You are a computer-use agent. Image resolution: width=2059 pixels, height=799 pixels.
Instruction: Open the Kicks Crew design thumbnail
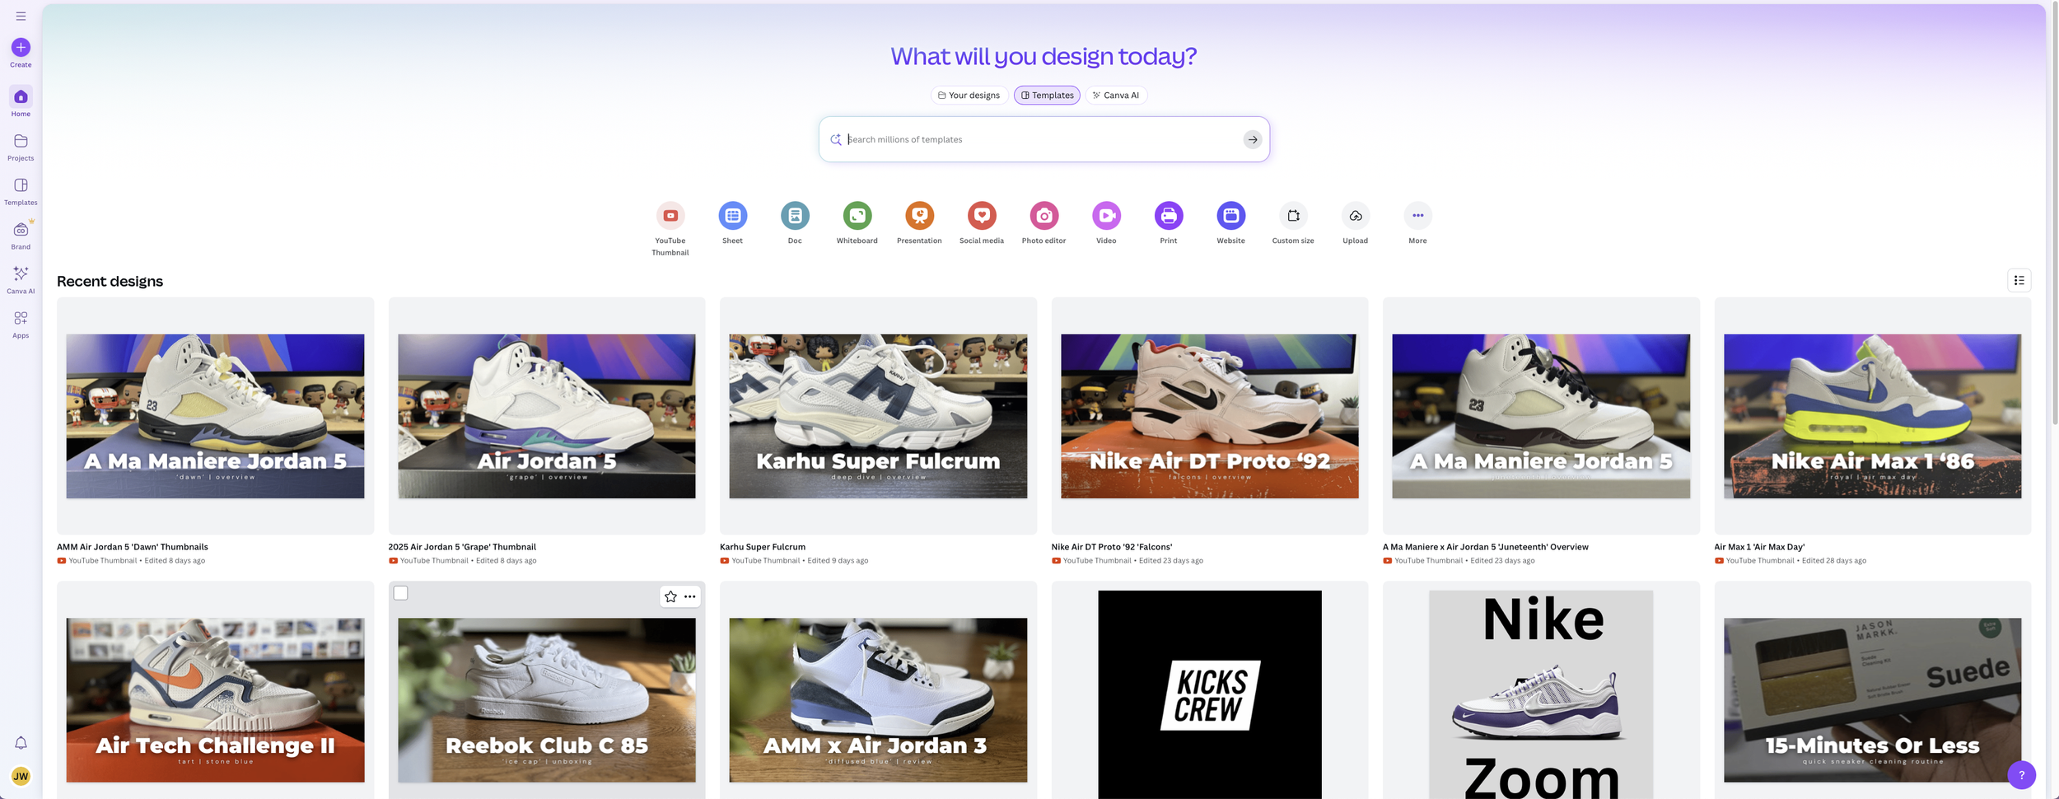point(1210,690)
